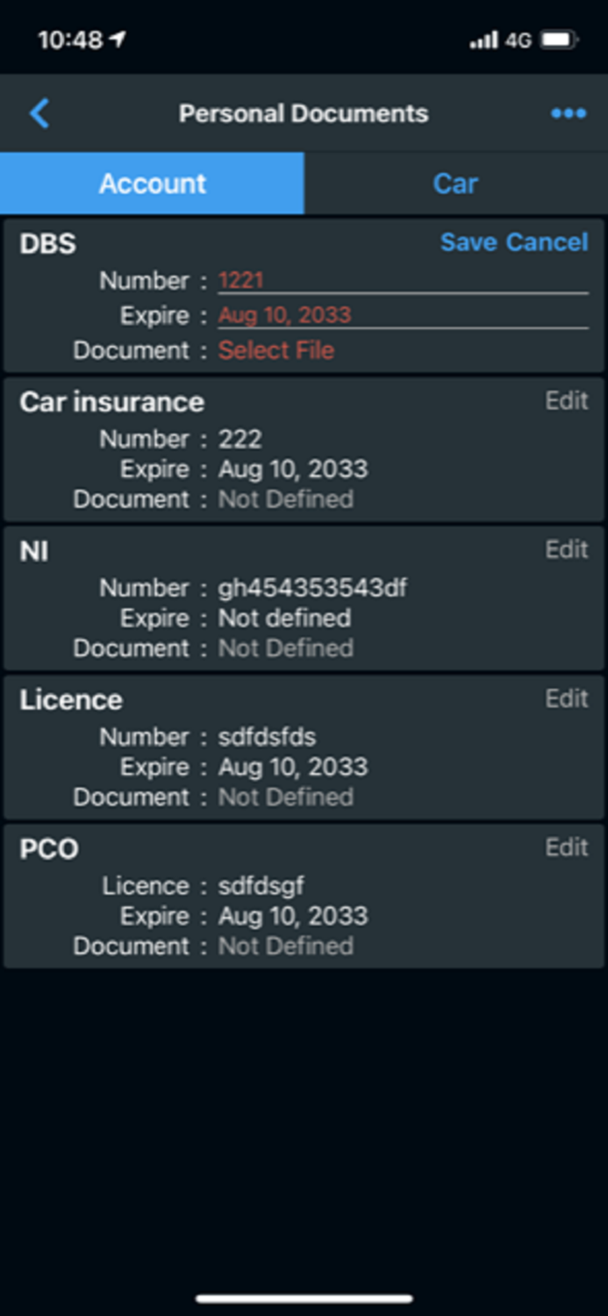Tap the clock in the status bar
This screenshot has height=1316, width=608.
pyautogui.click(x=70, y=39)
